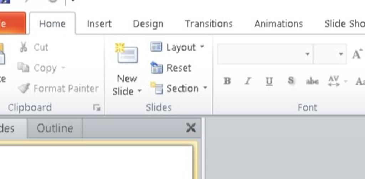This screenshot has height=179, width=365.
Task: Open the Outline pane tab
Action: pyautogui.click(x=55, y=128)
